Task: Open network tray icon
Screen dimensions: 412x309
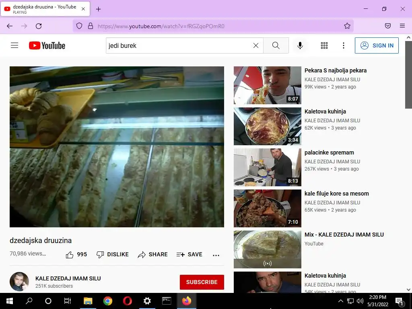Action: pos(350,301)
